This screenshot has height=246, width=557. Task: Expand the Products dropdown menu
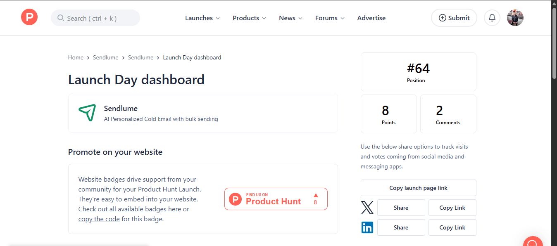(x=249, y=18)
